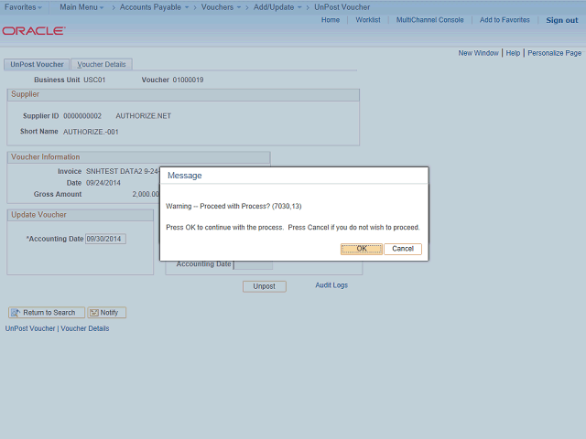This screenshot has width=586, height=439.
Task: Expand the Vouchers breadcrumb dropdown
Action: click(221, 7)
